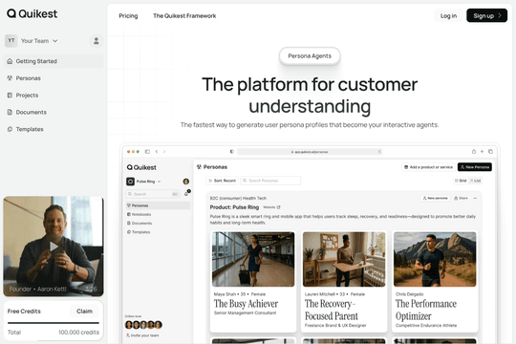The width and height of the screenshot is (516, 344).
Task: Click the address bar in the preview browser
Action: [x=310, y=152]
